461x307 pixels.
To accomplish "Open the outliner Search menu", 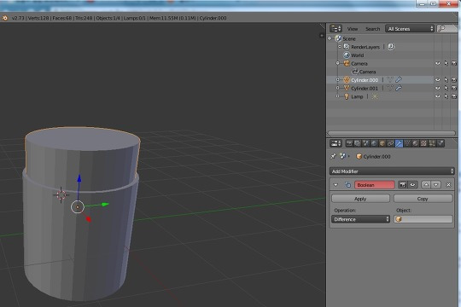I will point(372,29).
